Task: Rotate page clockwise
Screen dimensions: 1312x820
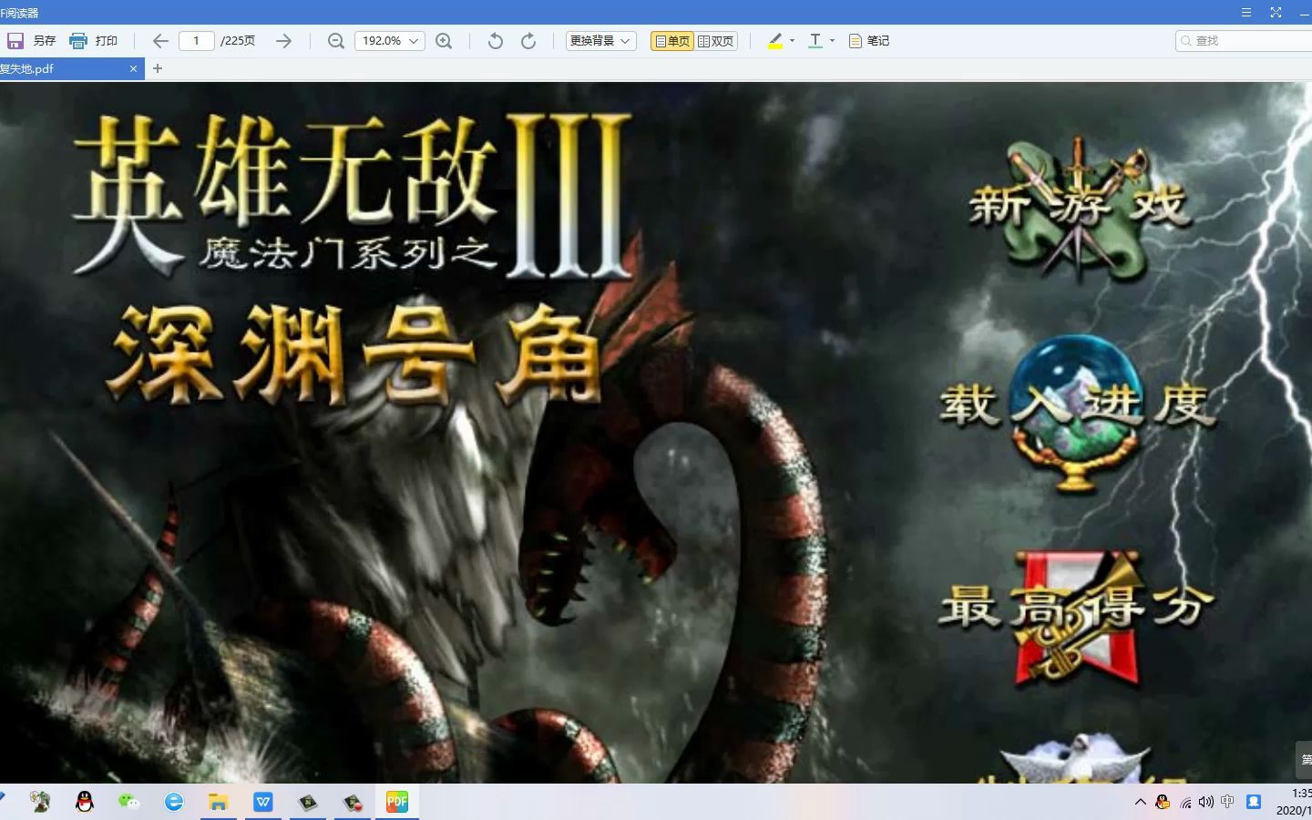Action: (x=528, y=41)
